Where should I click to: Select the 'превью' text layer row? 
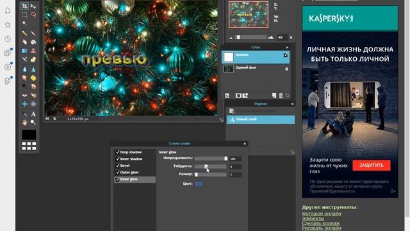pyautogui.click(x=256, y=57)
